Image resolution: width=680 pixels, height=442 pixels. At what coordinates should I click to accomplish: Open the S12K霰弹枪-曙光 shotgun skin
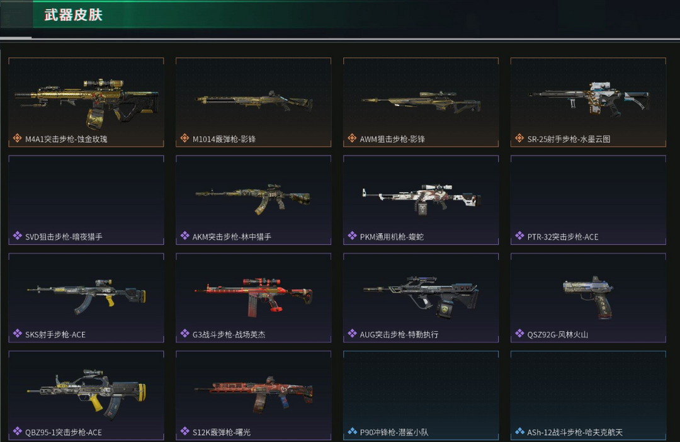[x=253, y=395]
